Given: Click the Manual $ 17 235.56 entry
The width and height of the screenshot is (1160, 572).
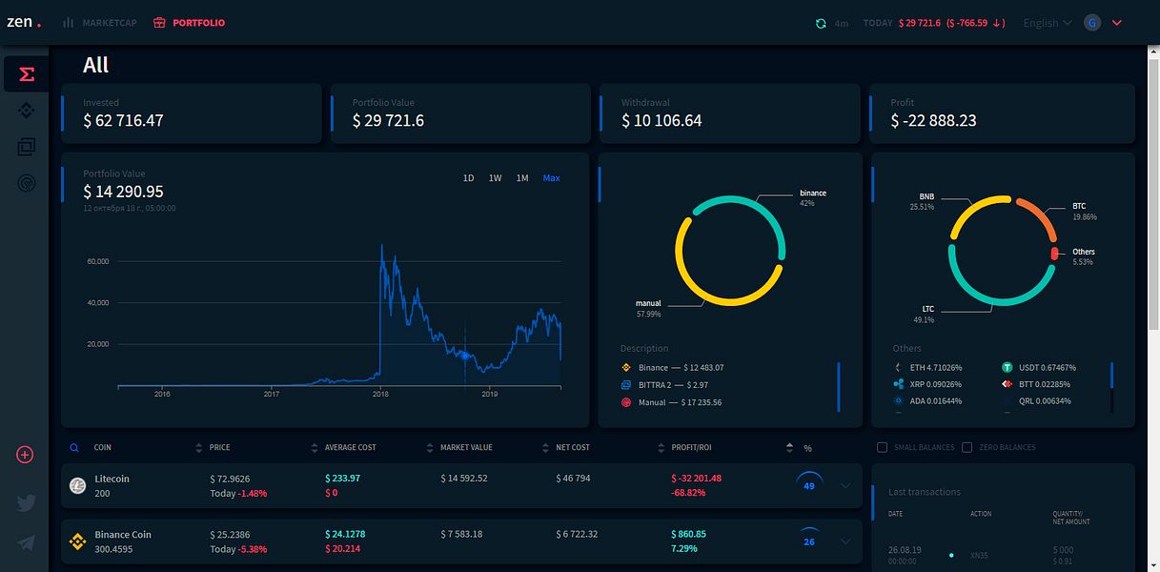Looking at the screenshot, I should (x=671, y=402).
